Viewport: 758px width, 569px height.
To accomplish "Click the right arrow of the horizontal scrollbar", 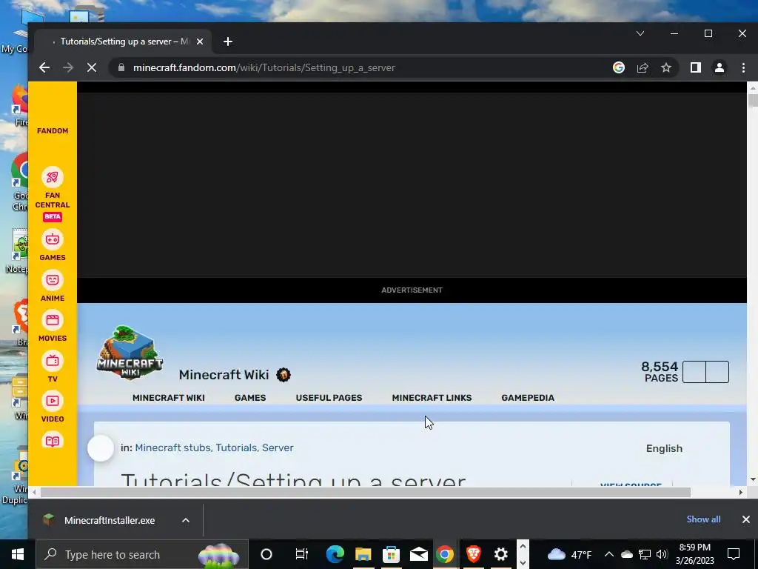I will coord(740,493).
